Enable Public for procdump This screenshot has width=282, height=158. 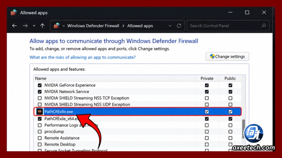(x=230, y=132)
